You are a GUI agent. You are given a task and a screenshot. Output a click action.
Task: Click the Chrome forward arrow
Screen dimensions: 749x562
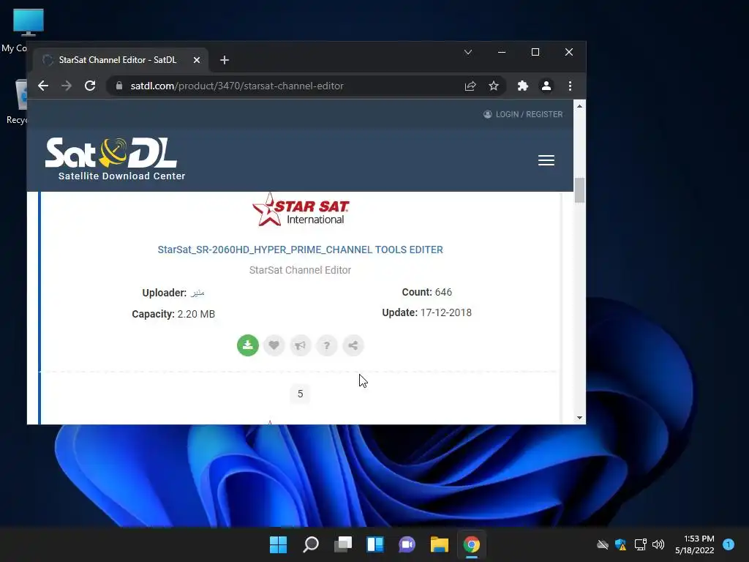coord(67,86)
